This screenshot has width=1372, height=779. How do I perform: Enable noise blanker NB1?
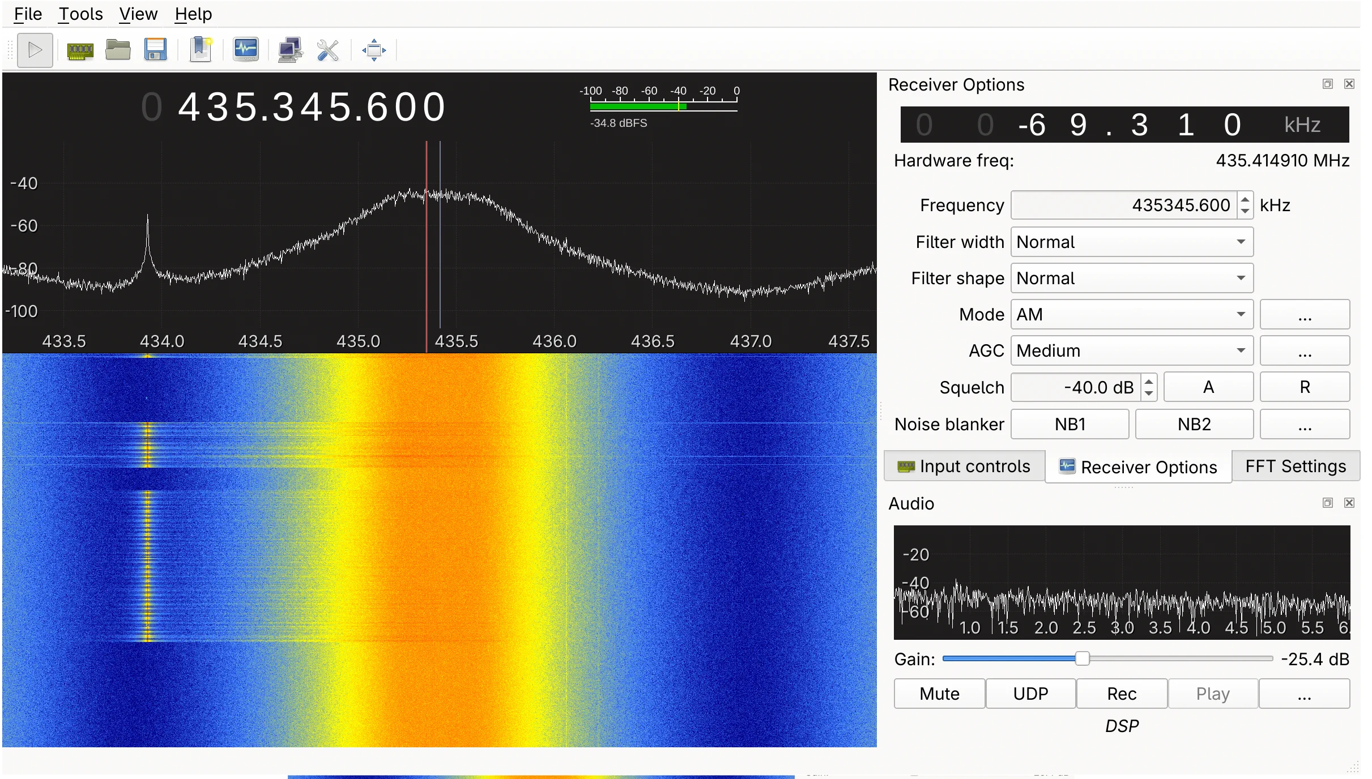(x=1069, y=423)
